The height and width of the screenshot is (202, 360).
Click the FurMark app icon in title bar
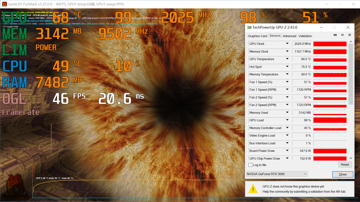(4, 4)
